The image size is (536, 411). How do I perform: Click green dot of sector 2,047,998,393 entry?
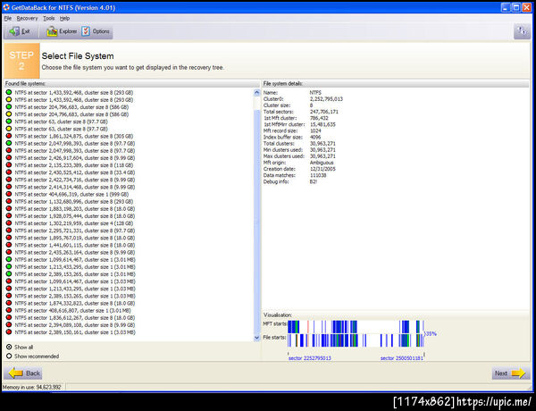pos(9,143)
